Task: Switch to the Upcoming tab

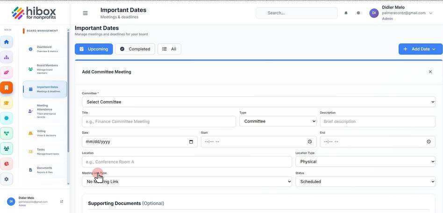Action: [94, 49]
